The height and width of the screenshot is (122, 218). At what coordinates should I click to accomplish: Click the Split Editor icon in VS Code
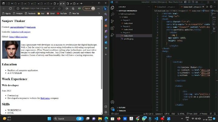point(211,7)
